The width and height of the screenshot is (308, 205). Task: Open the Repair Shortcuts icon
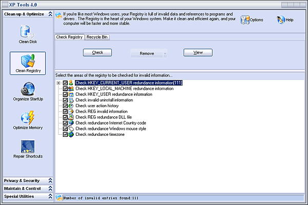[28, 147]
